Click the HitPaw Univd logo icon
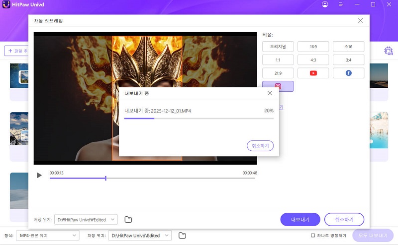398x245 pixels. (6, 4)
